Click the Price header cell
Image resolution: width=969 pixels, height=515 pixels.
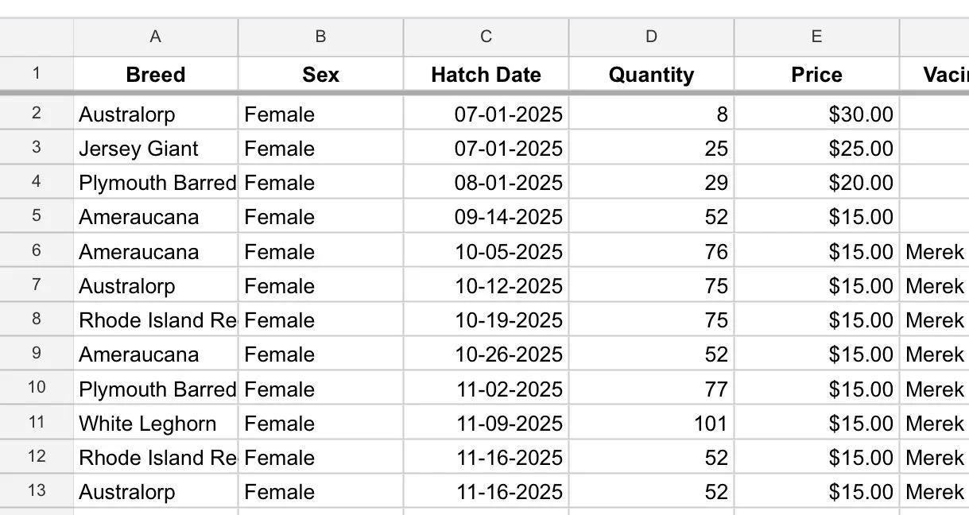pos(816,75)
